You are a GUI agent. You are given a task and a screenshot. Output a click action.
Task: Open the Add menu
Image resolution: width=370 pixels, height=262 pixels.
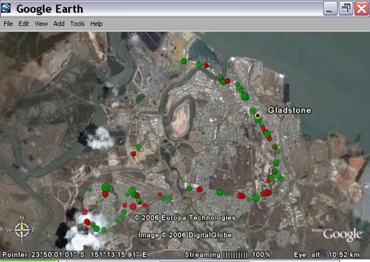[x=59, y=24]
